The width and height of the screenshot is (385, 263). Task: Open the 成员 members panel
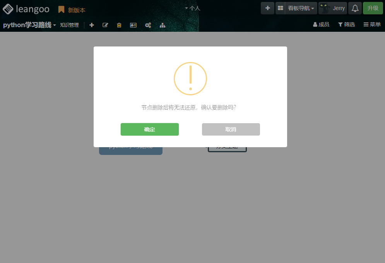pos(321,25)
